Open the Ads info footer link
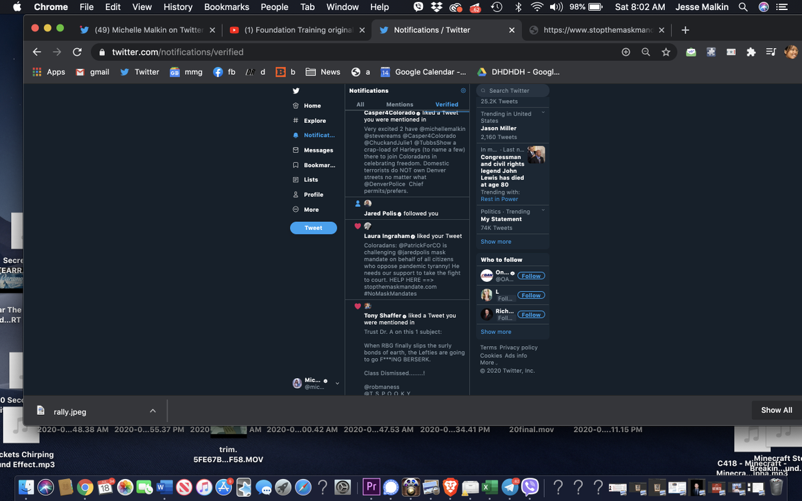This screenshot has width=802, height=501. 516,355
